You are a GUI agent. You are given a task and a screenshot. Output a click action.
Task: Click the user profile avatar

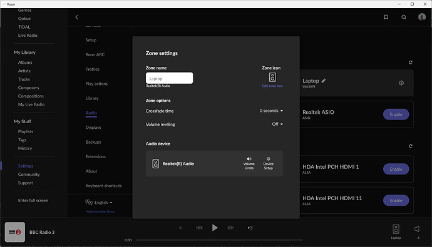[421, 17]
